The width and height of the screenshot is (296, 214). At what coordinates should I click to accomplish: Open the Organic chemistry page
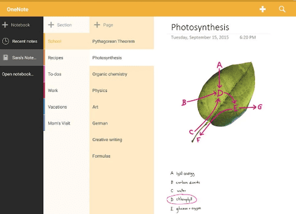(x=122, y=74)
